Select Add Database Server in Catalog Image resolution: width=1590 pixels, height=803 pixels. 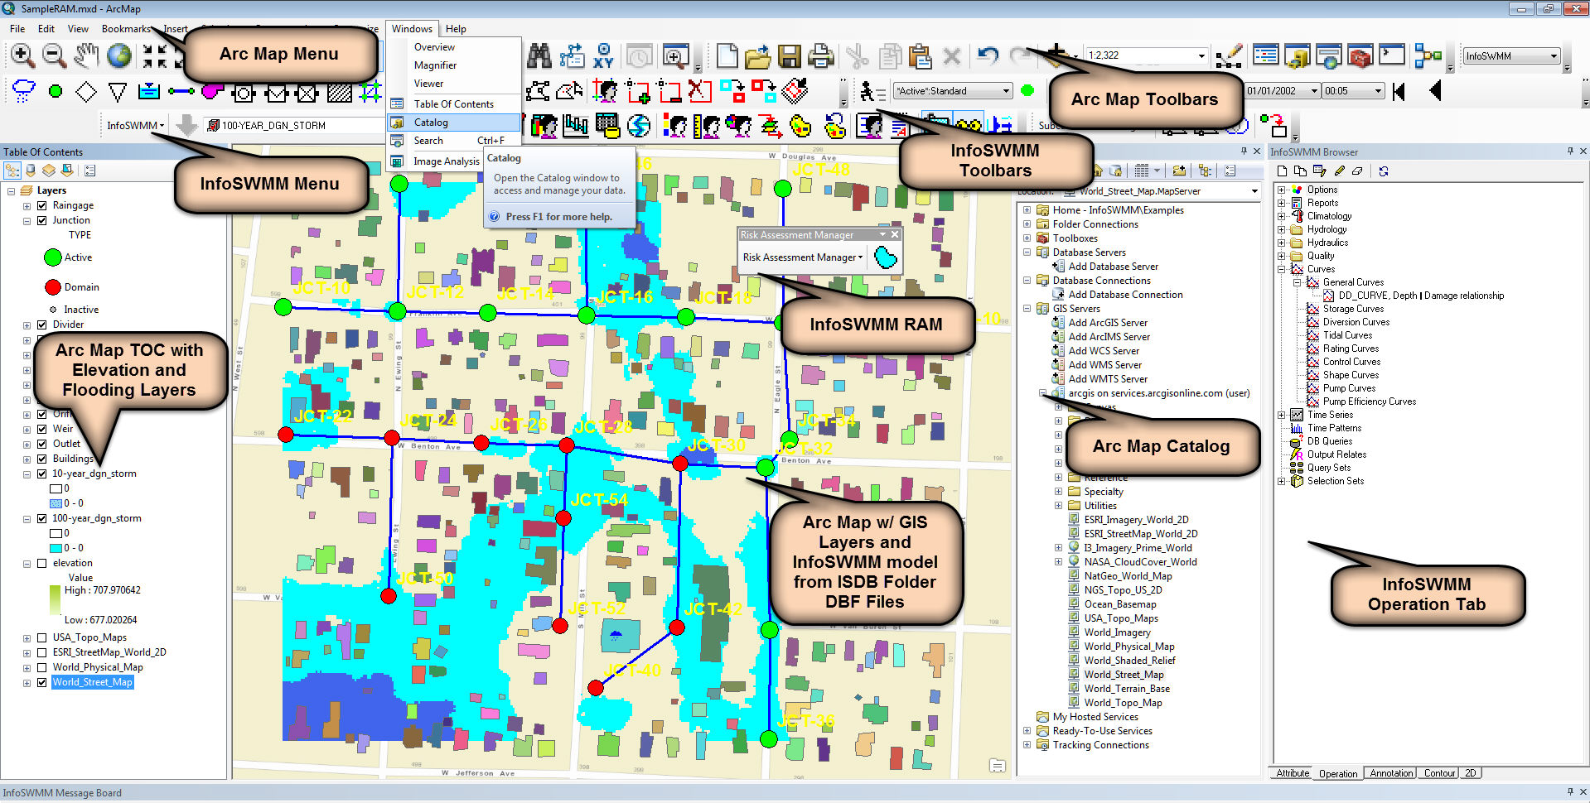pyautogui.click(x=1113, y=267)
